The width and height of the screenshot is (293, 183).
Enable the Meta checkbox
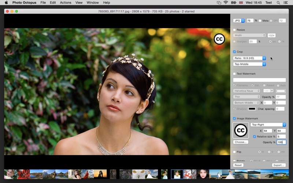[260, 21]
